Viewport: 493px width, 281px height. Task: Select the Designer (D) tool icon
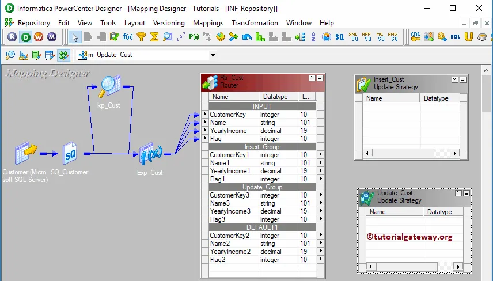(x=25, y=37)
